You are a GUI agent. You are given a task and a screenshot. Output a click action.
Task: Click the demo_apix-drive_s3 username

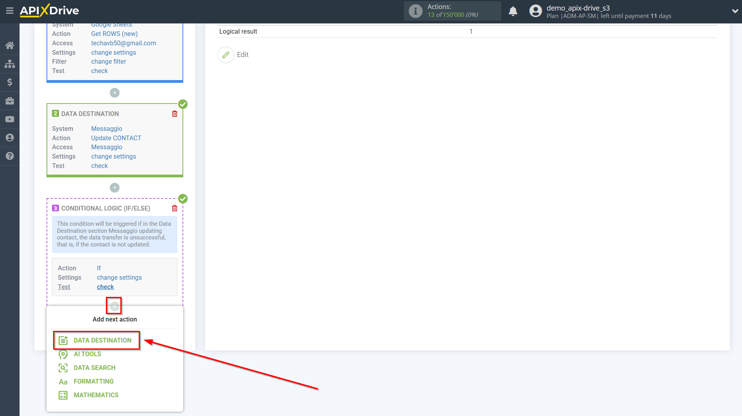[578, 8]
